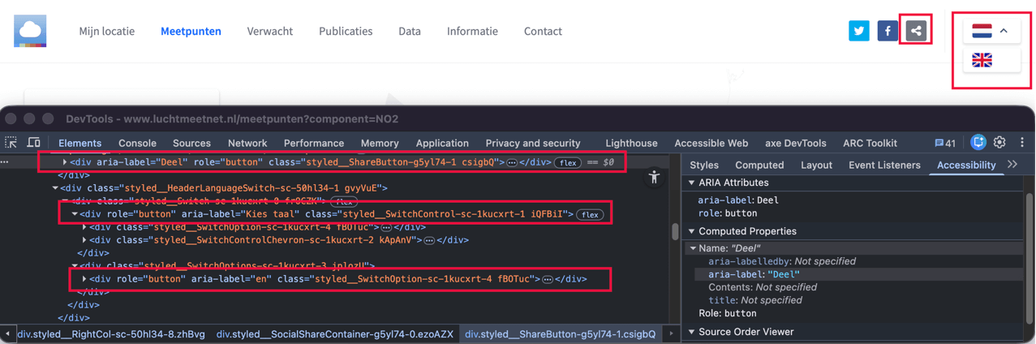
Task: Open the Performance tab
Action: coord(314,143)
